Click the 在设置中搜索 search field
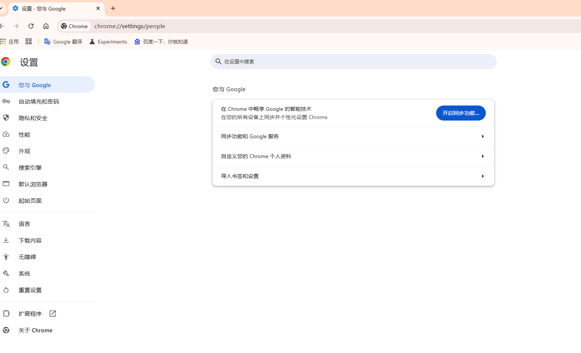581x353 pixels. (353, 62)
